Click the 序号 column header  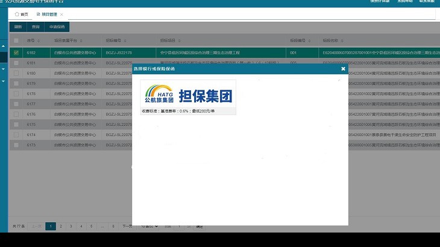(31, 40)
